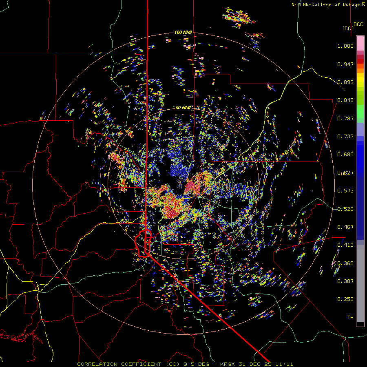Image resolution: width=367 pixels, height=367 pixels.
Task: Click the 0.467 legend value
Action: [x=345, y=227]
